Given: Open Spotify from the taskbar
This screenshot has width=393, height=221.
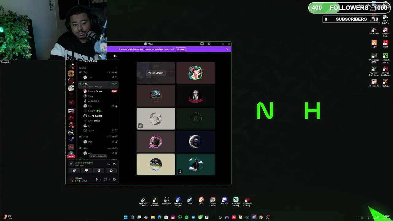Looking at the screenshot, I should (186, 217).
